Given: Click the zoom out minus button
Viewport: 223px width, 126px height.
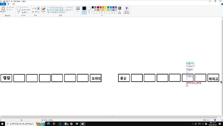Looking at the screenshot, I should [x=208, y=120].
